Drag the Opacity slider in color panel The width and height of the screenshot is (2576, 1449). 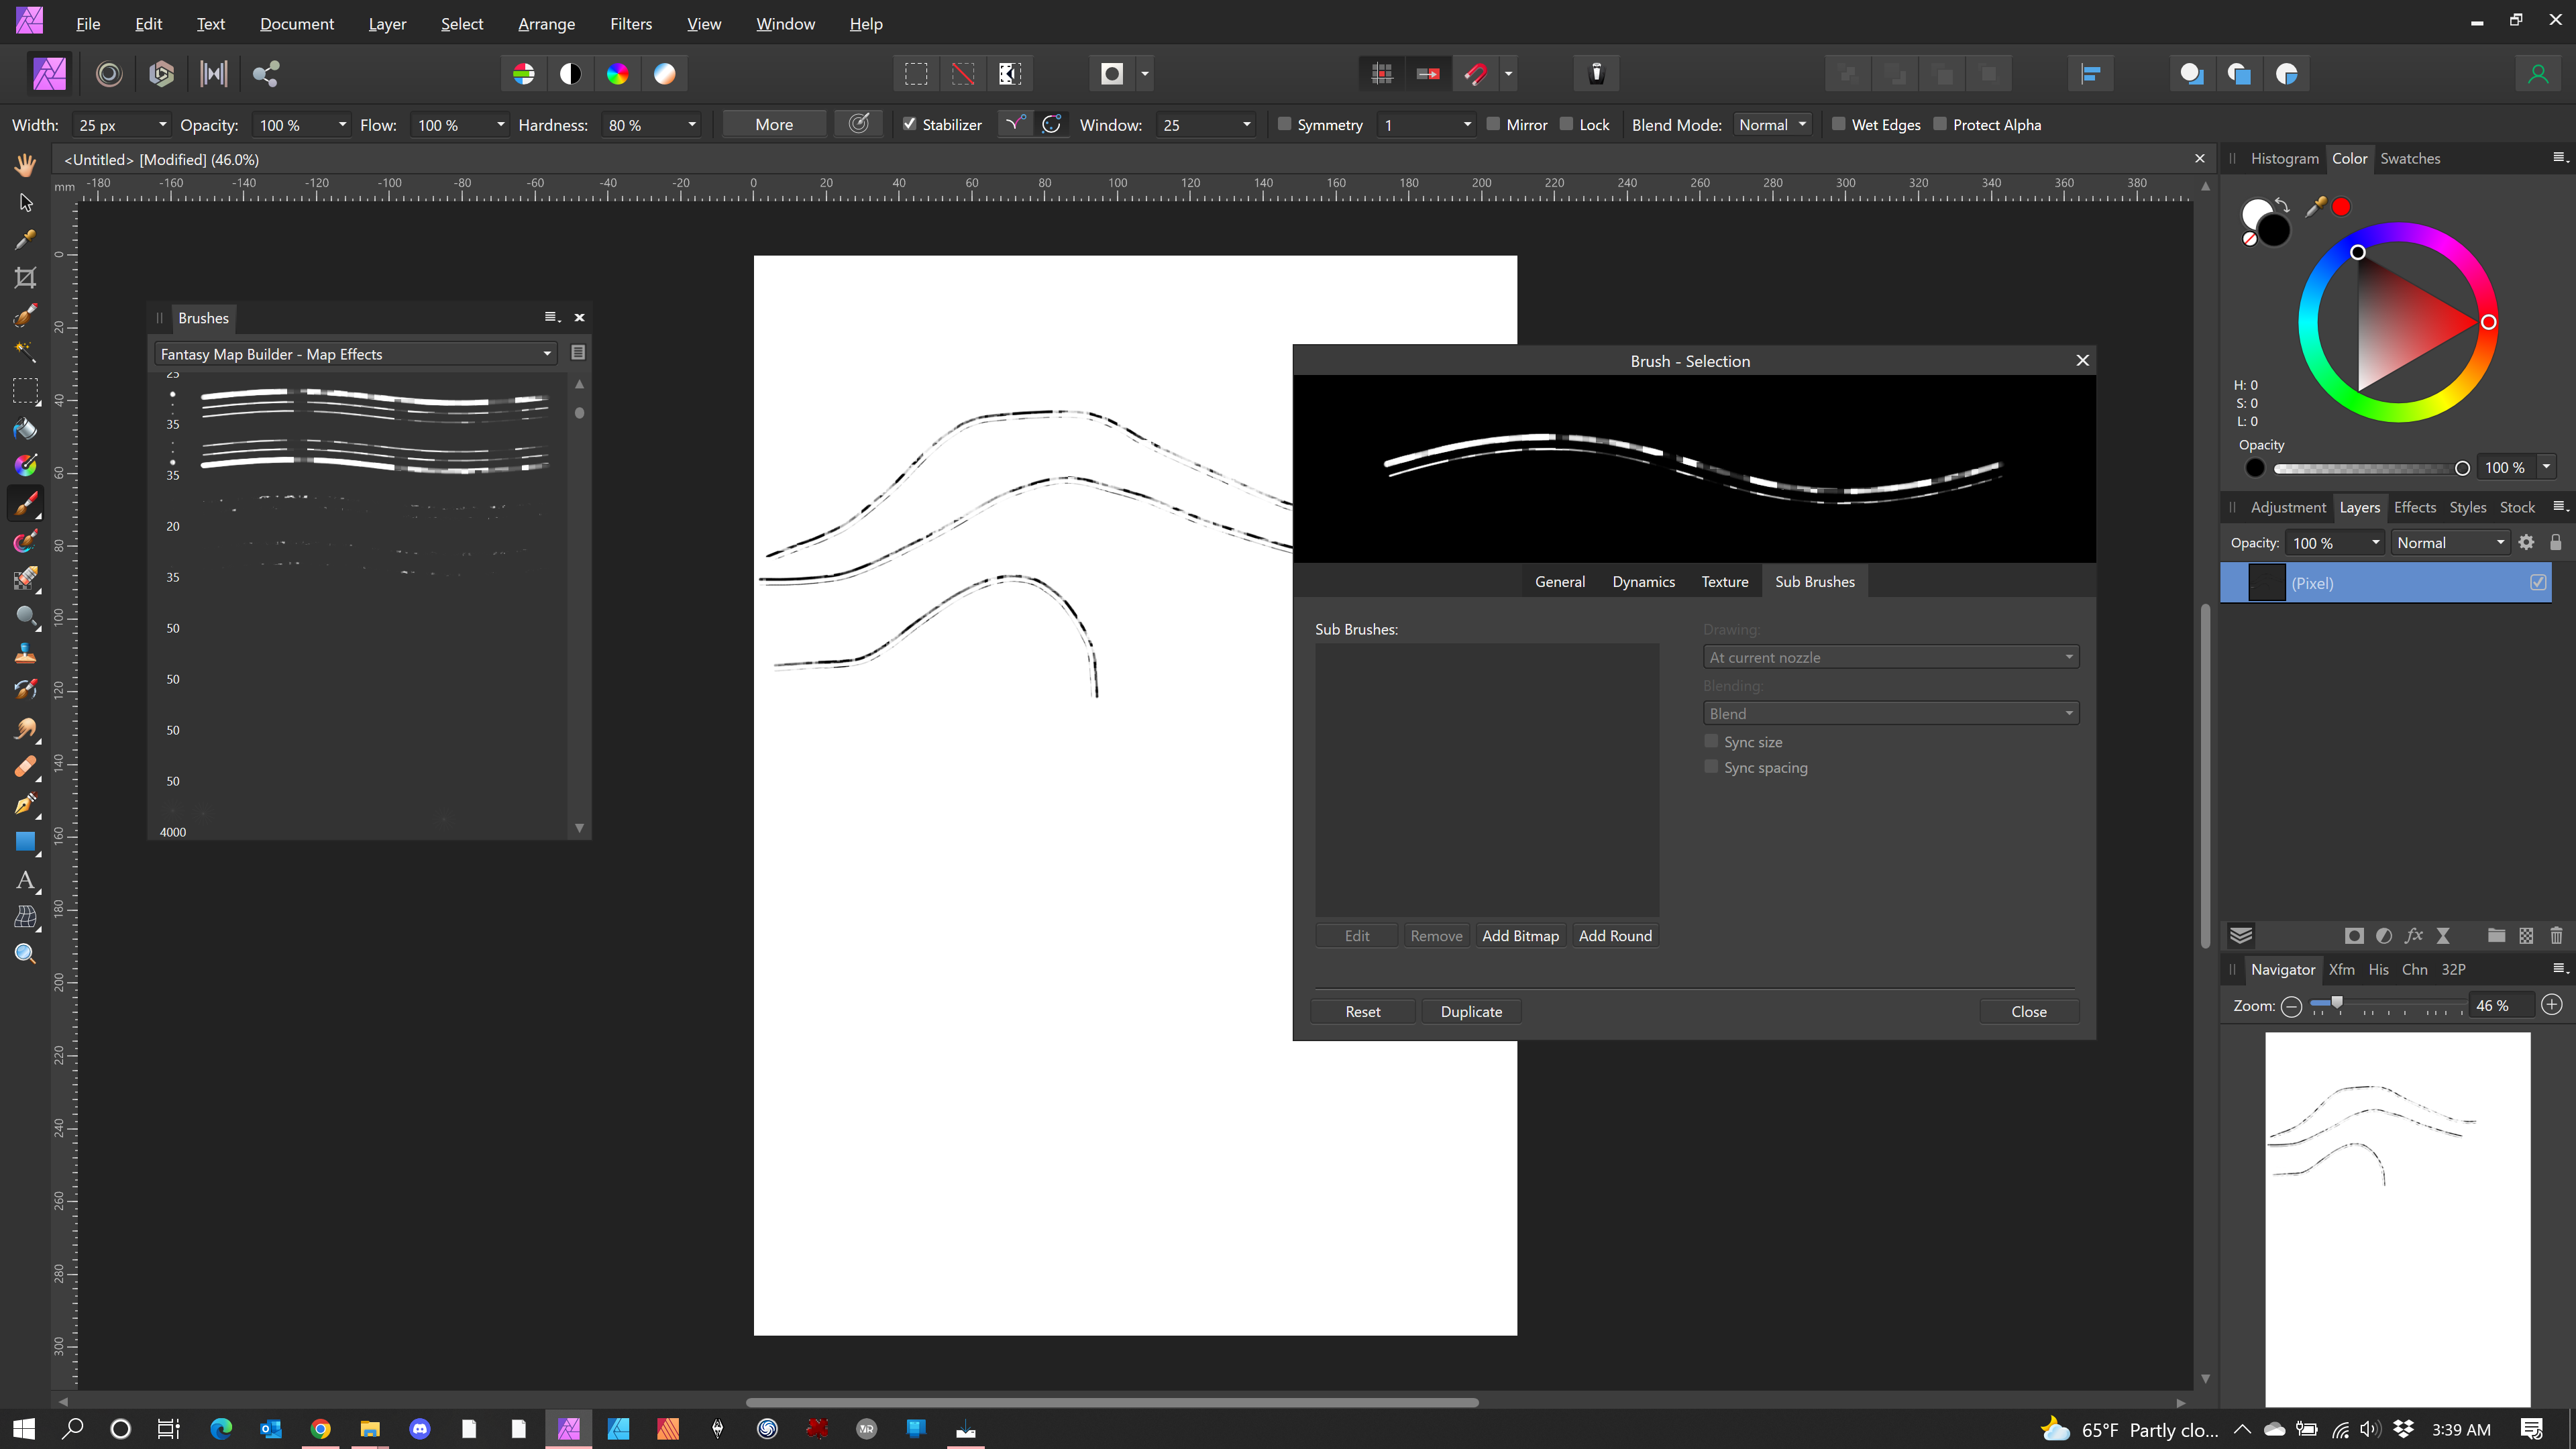(2463, 467)
